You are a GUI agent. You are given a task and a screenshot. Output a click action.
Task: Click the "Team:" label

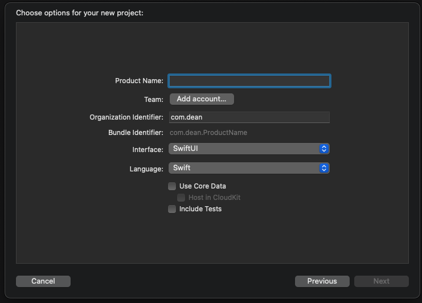[x=154, y=99]
